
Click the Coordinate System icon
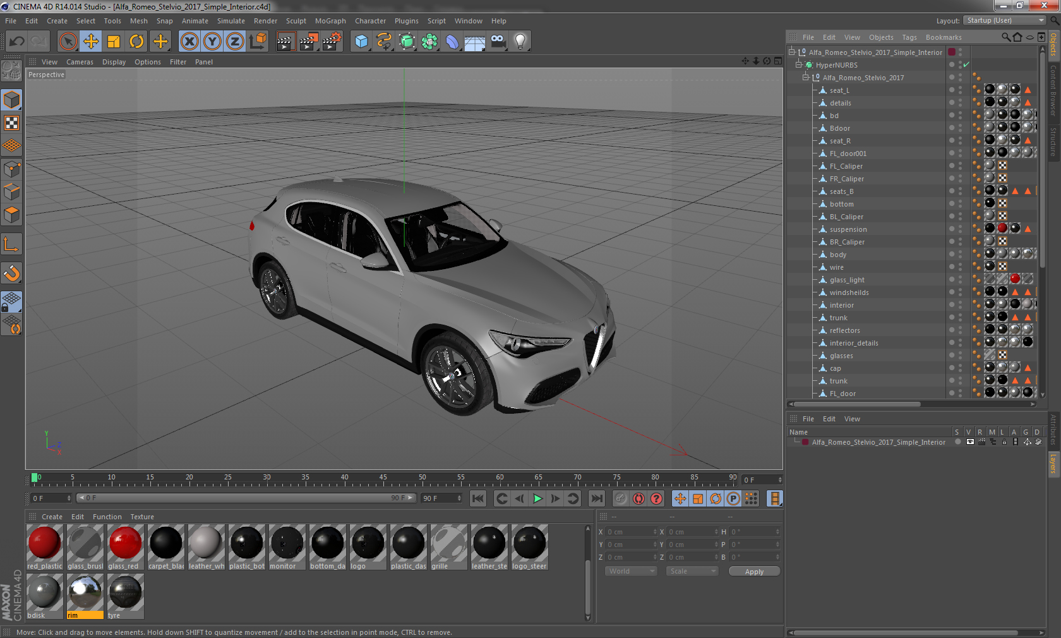(258, 42)
